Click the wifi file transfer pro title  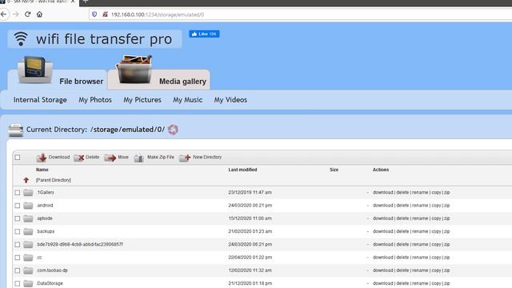point(104,39)
